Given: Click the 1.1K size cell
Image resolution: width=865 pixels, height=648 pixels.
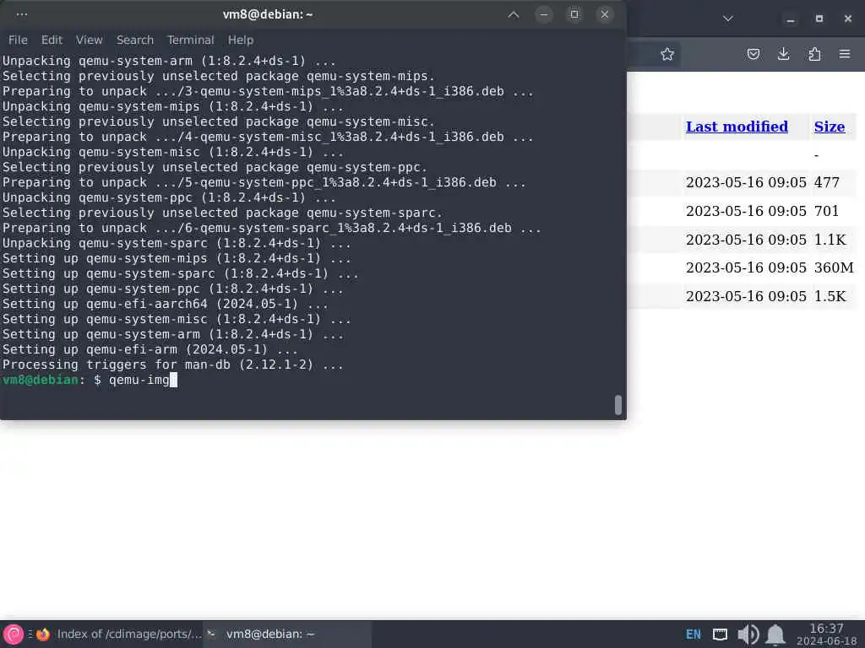Looking at the screenshot, I should click(x=830, y=240).
